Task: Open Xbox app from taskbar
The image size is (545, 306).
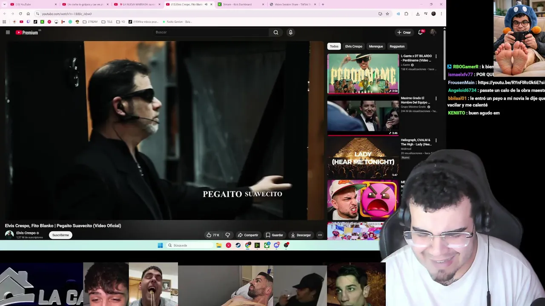Action: point(267,245)
